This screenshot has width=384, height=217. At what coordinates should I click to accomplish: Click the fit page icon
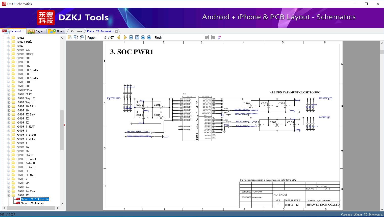tap(137, 37)
